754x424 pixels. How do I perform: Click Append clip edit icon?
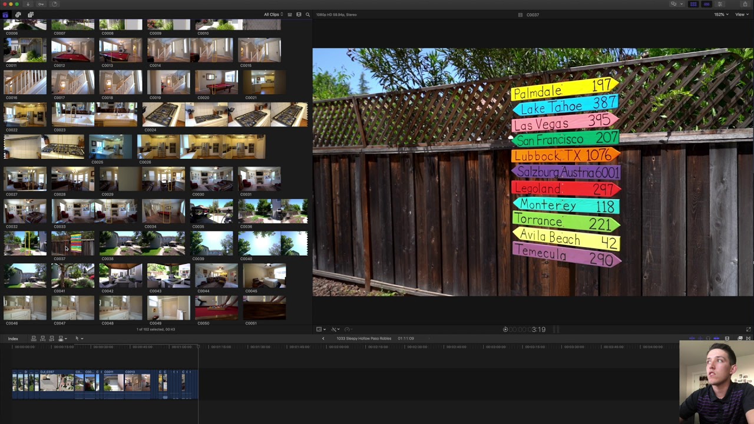(x=51, y=339)
